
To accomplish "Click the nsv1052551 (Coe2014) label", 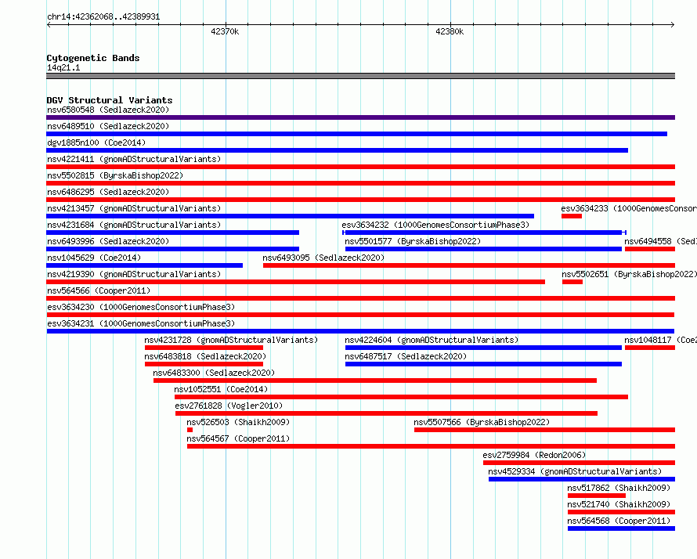I will 221,389.
